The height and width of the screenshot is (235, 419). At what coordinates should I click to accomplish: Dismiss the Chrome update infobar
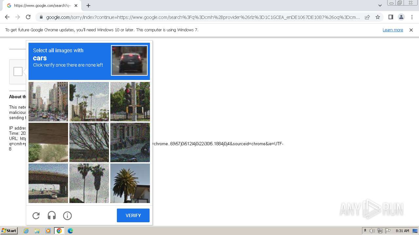[411, 30]
